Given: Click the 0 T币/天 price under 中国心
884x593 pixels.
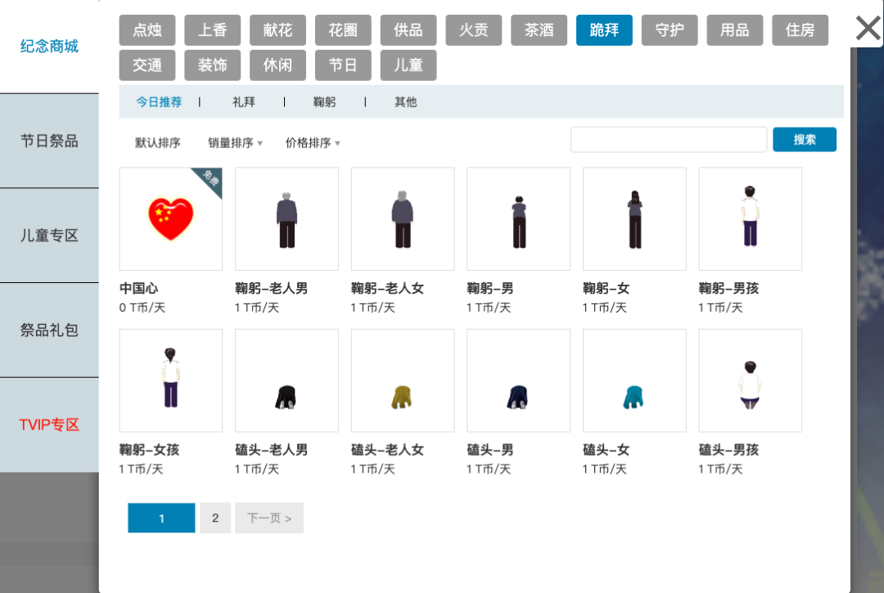Looking at the screenshot, I should coord(142,308).
